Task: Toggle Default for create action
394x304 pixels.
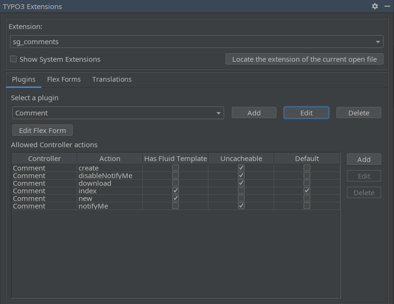Action: click(x=307, y=168)
